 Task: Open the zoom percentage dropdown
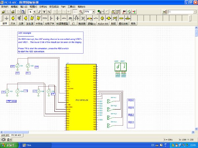[x=93, y=12]
